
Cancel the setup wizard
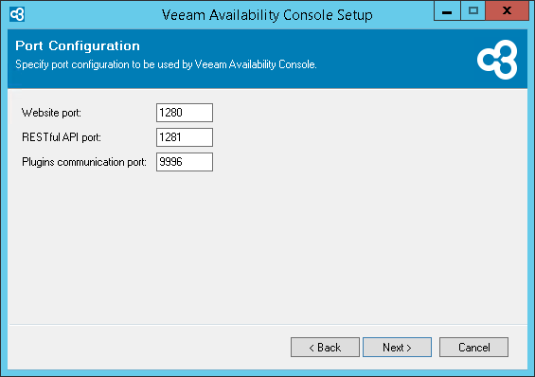[x=474, y=348]
